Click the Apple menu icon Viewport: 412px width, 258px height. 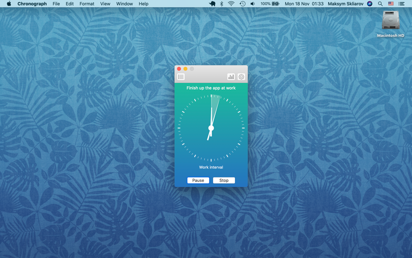tap(9, 4)
